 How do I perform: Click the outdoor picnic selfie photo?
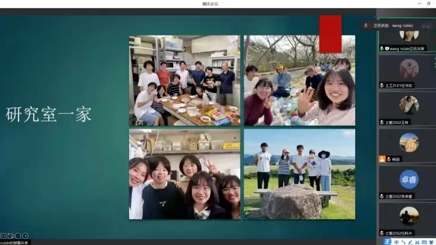(299, 80)
